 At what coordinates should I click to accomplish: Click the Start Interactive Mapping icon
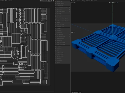click(x=56, y=18)
